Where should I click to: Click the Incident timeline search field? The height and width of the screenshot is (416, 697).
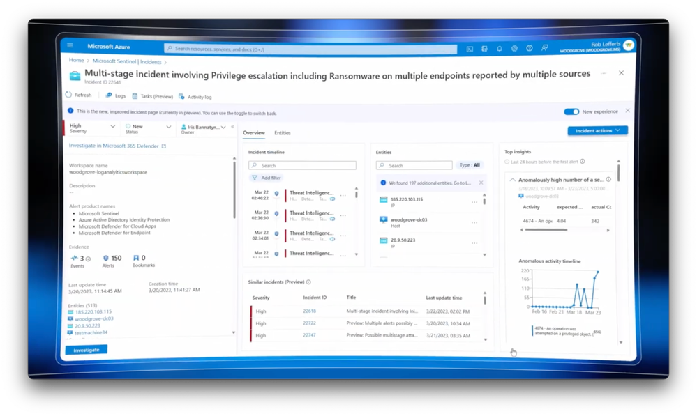(x=302, y=165)
